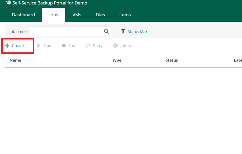The width and height of the screenshot is (242, 154).
Task: Click the Stop square icon
Action: pos(64,46)
